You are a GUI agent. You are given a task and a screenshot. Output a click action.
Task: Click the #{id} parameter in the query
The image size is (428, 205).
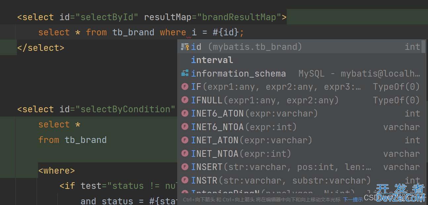225,32
